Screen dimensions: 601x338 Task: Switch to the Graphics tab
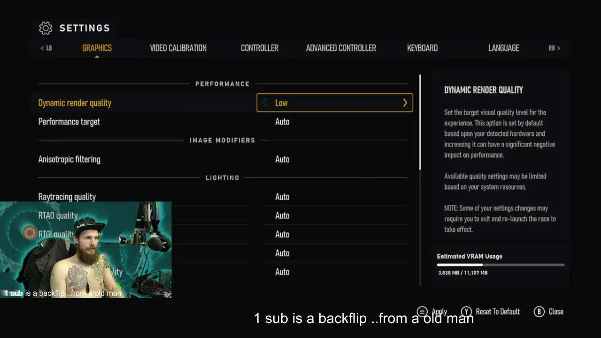tap(97, 48)
